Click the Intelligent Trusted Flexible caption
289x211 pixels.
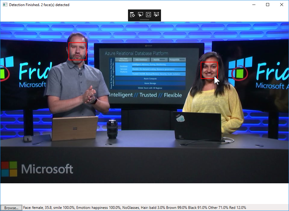145,95
